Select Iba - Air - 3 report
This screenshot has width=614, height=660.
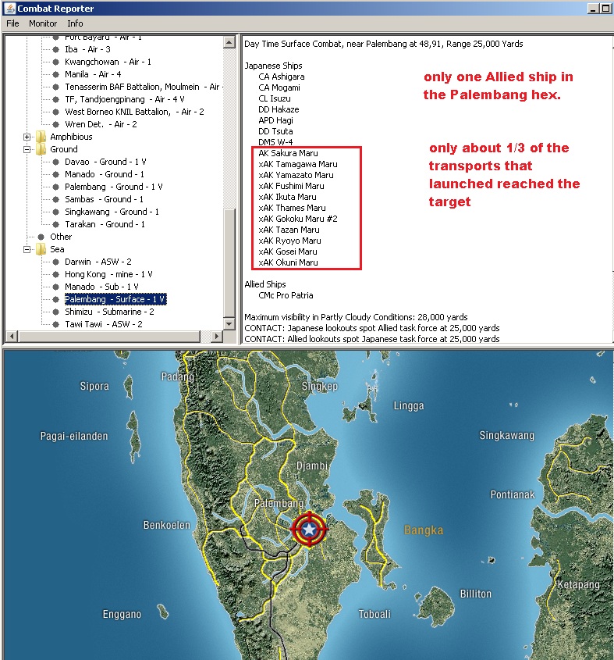[x=87, y=49]
